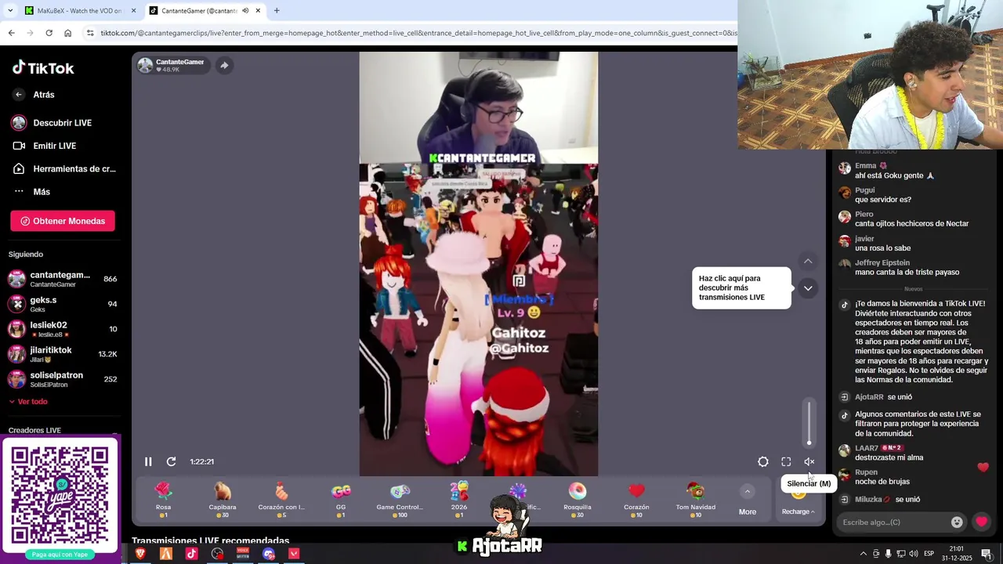Viewport: 1003px width, 564px height.
Task: Open CantanteGamer streamer profile avatar
Action: [145, 66]
